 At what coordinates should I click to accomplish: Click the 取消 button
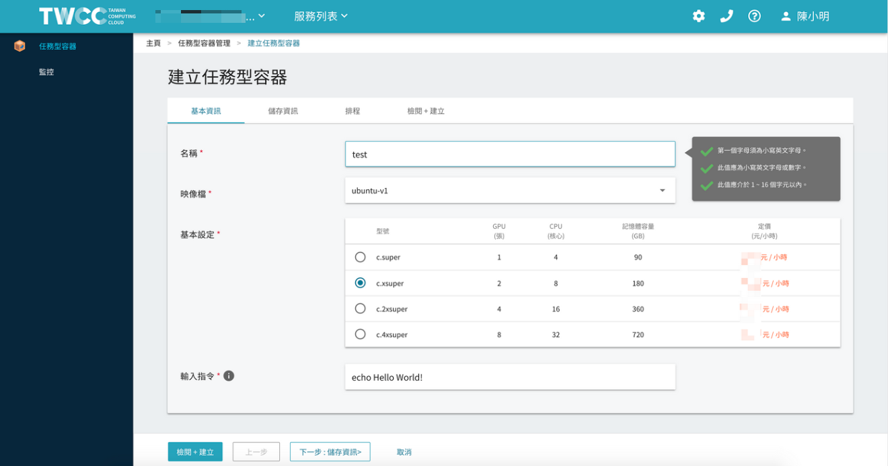(x=404, y=452)
